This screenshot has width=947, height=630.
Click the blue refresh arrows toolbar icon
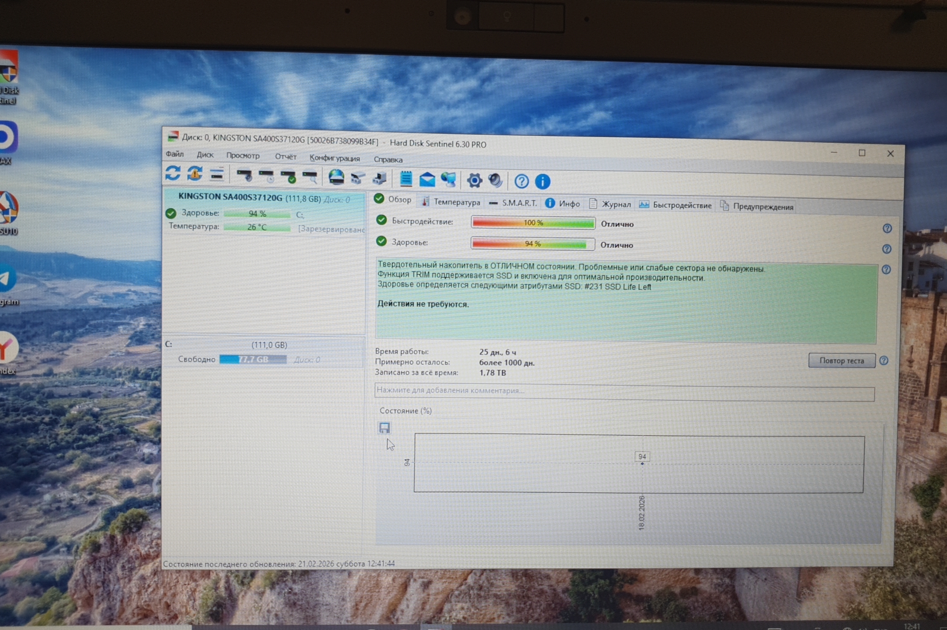click(x=173, y=173)
